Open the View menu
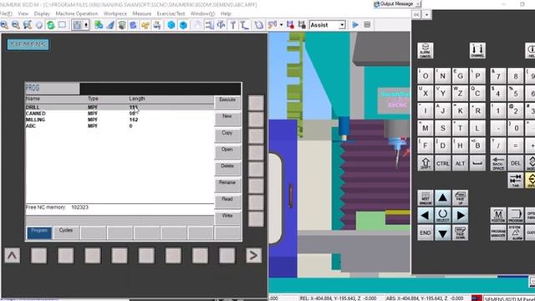 (23, 13)
